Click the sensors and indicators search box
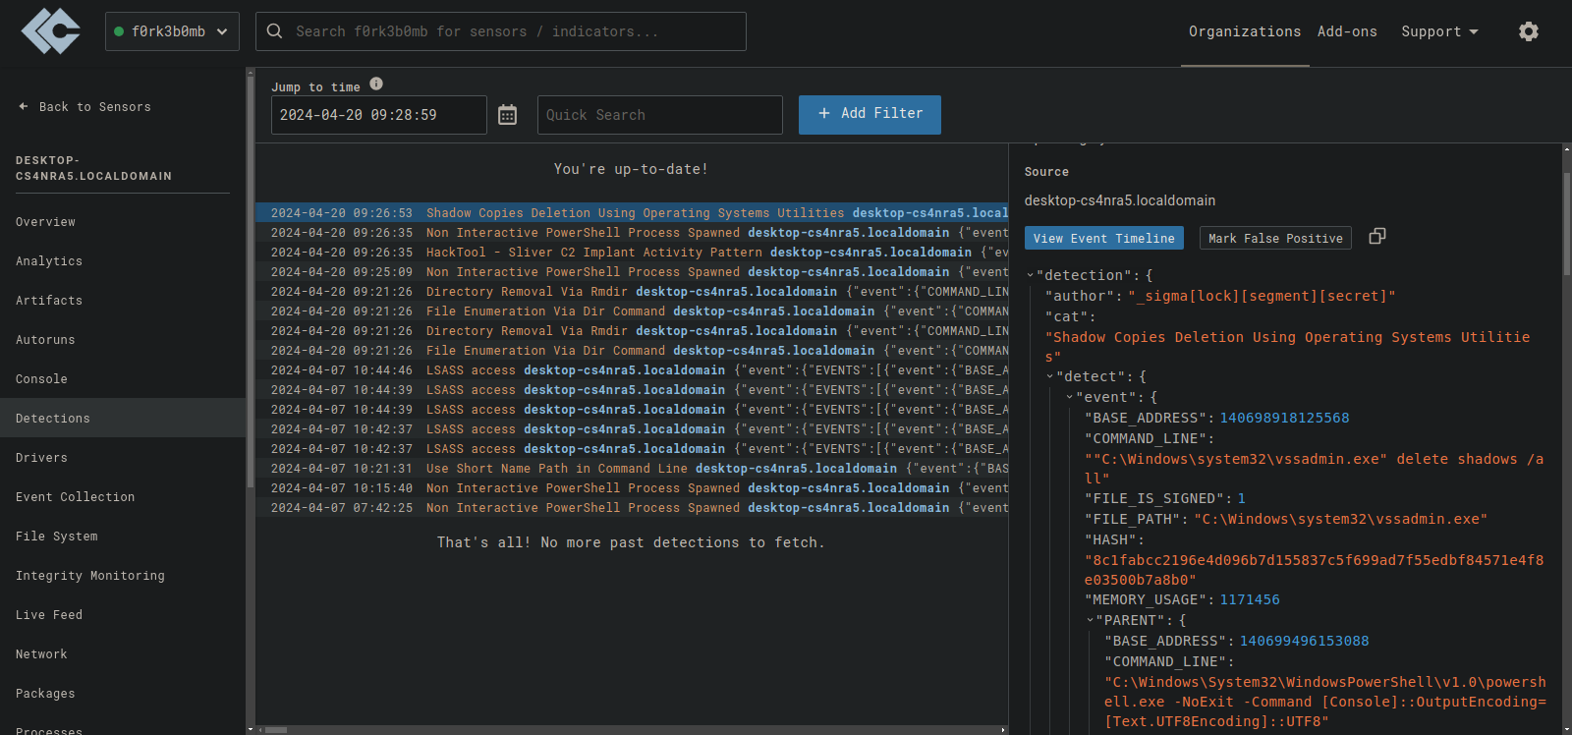Screen dimensions: 1572x735 [501, 31]
